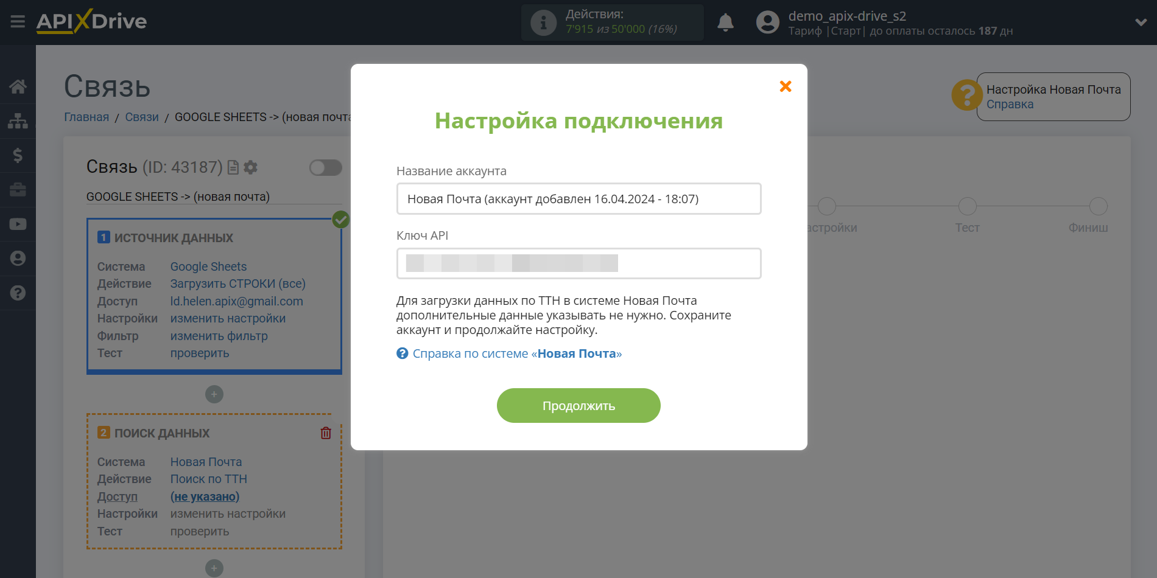Image resolution: width=1157 pixels, height=578 pixels.
Task: Click the Продолжить button
Action: coord(578,406)
